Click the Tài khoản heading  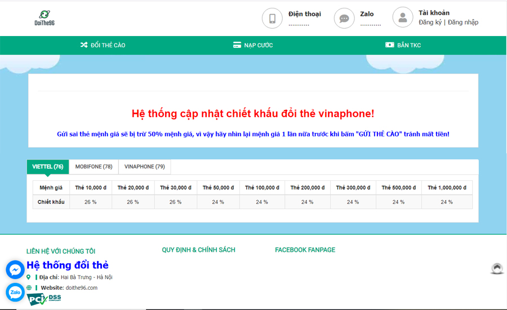point(434,12)
